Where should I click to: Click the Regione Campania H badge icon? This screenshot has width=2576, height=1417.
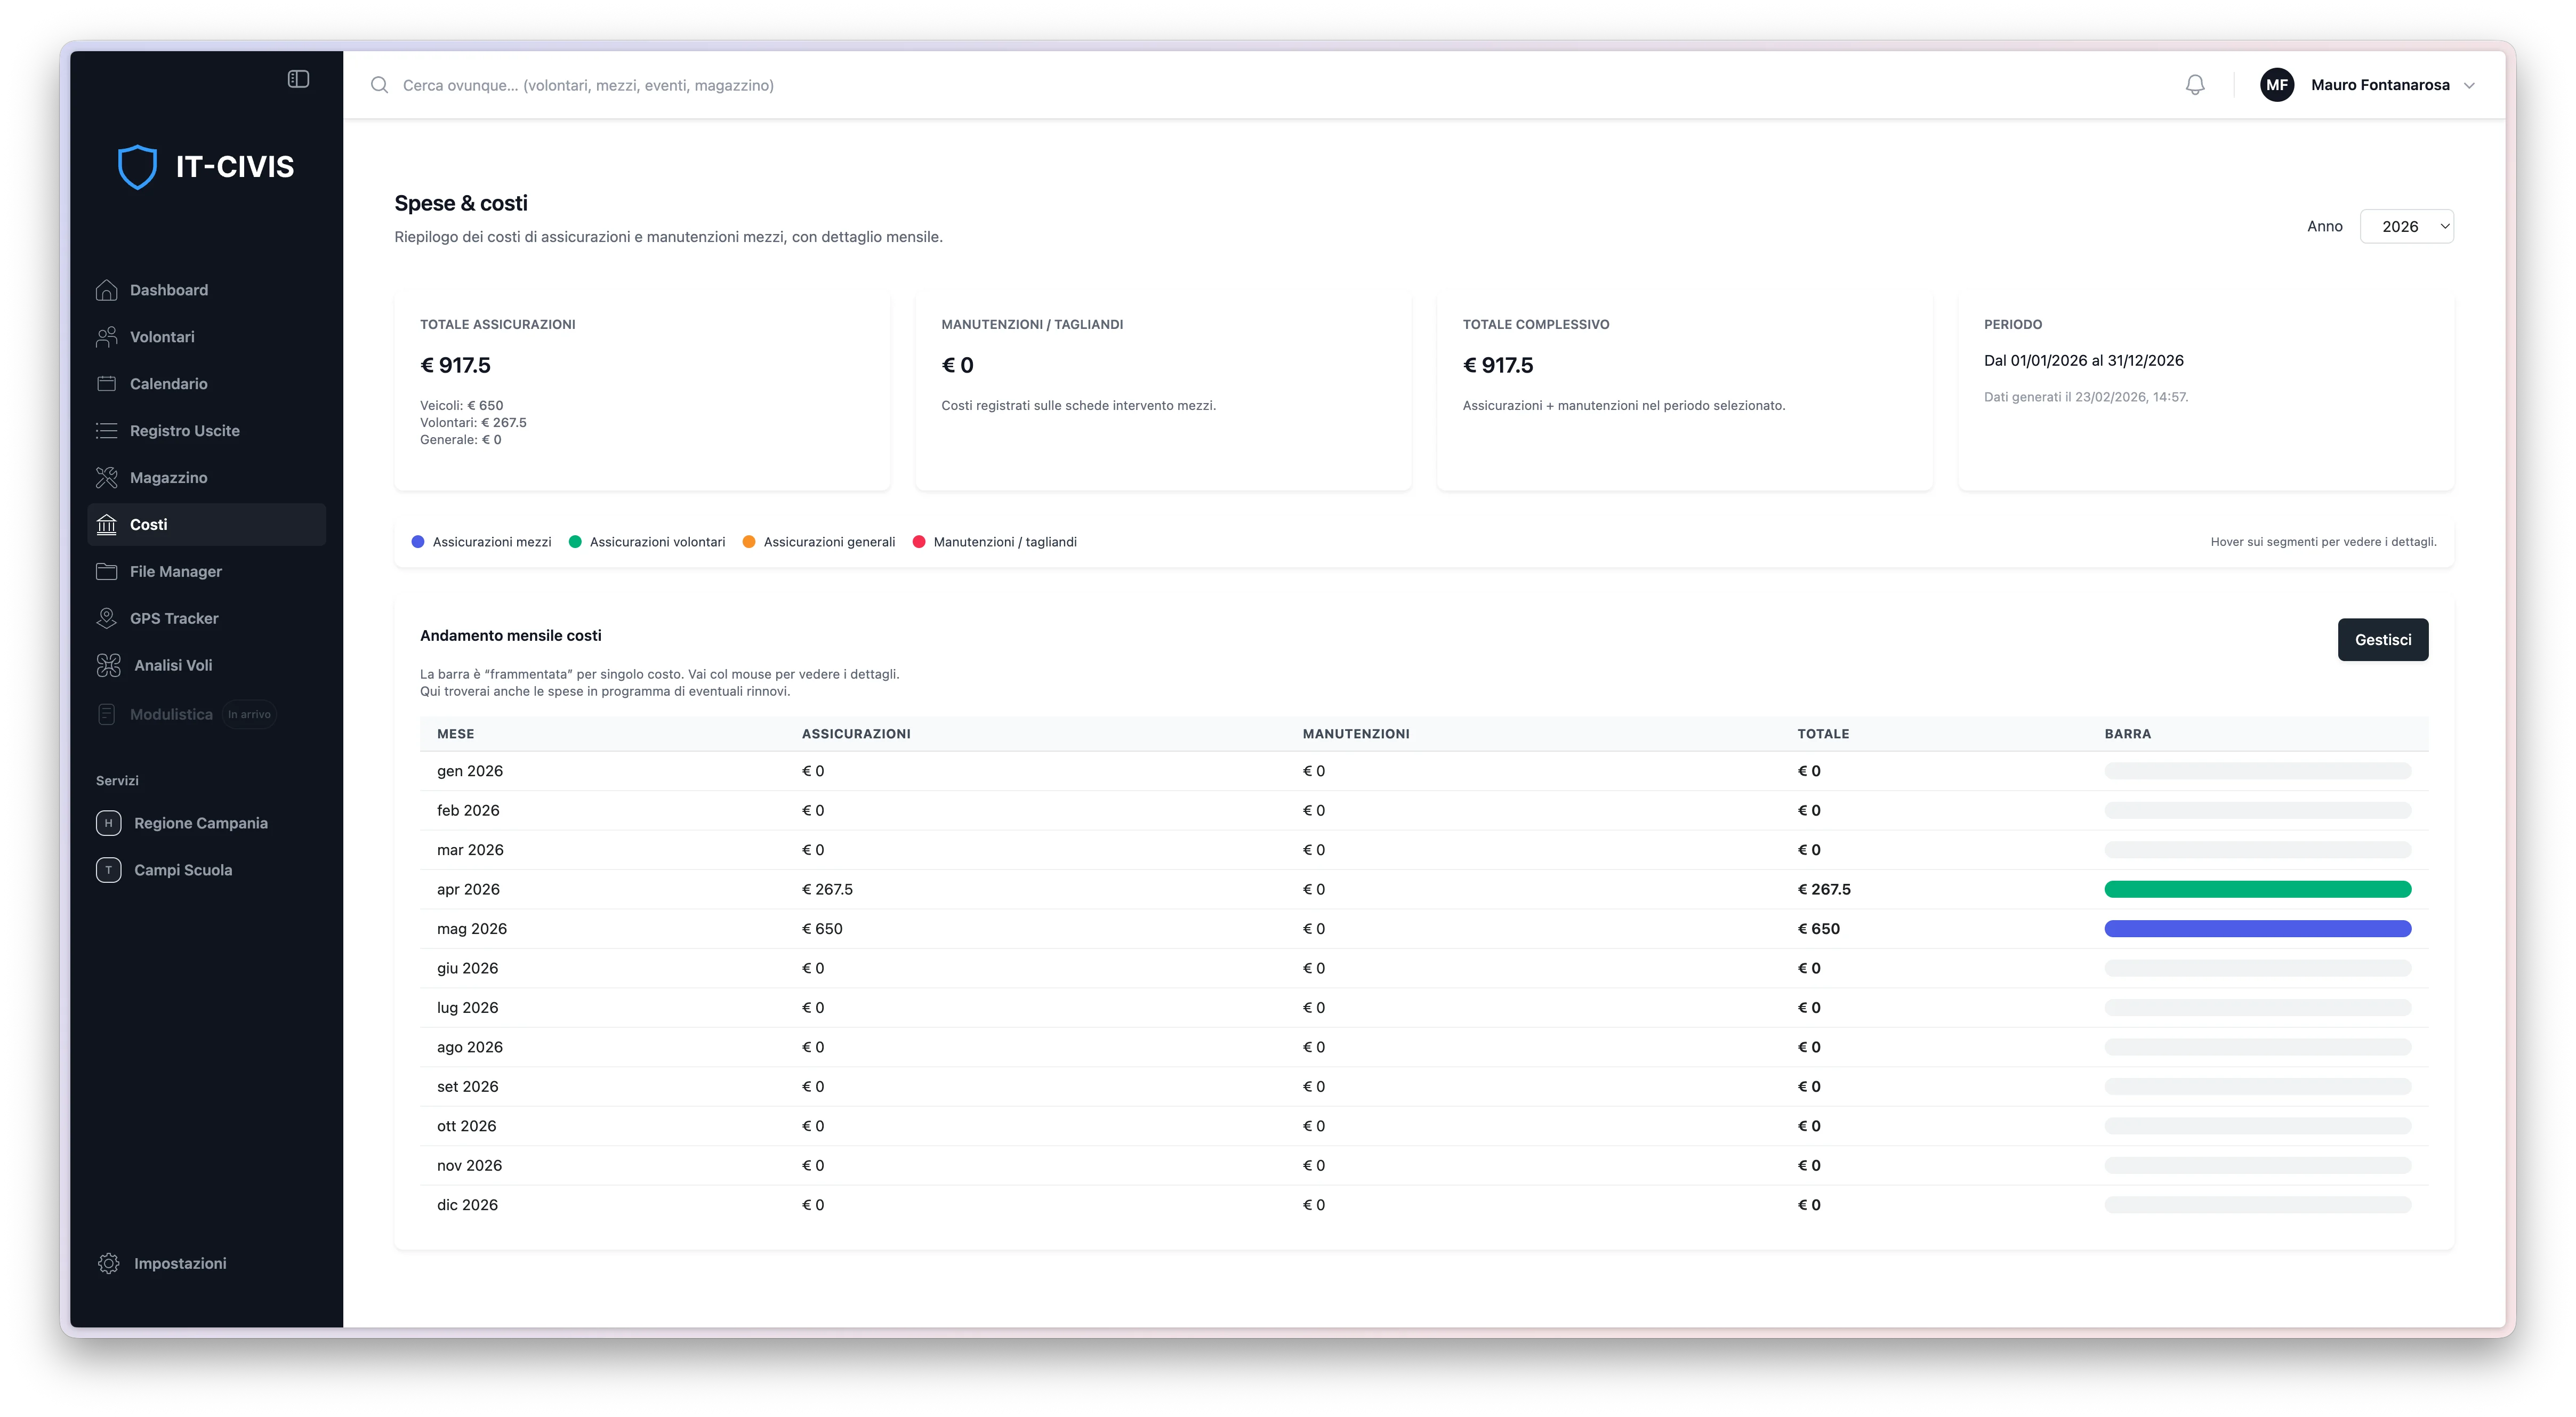click(108, 823)
